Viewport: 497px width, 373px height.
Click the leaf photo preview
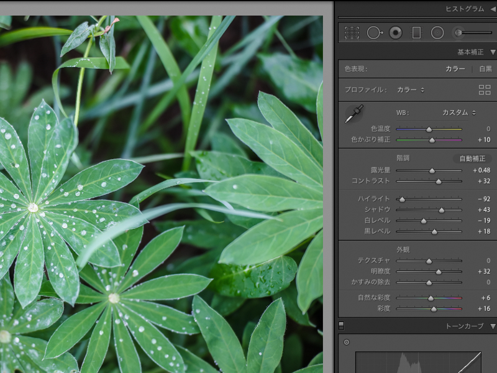coord(162,194)
